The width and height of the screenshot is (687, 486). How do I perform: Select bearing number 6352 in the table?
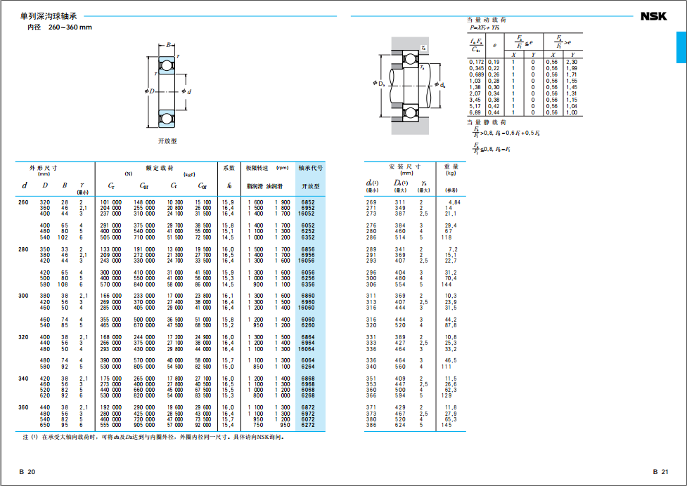308,237
